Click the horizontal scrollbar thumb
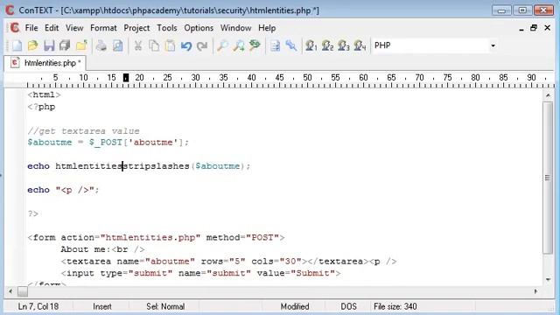560x315 pixels. coord(23,291)
